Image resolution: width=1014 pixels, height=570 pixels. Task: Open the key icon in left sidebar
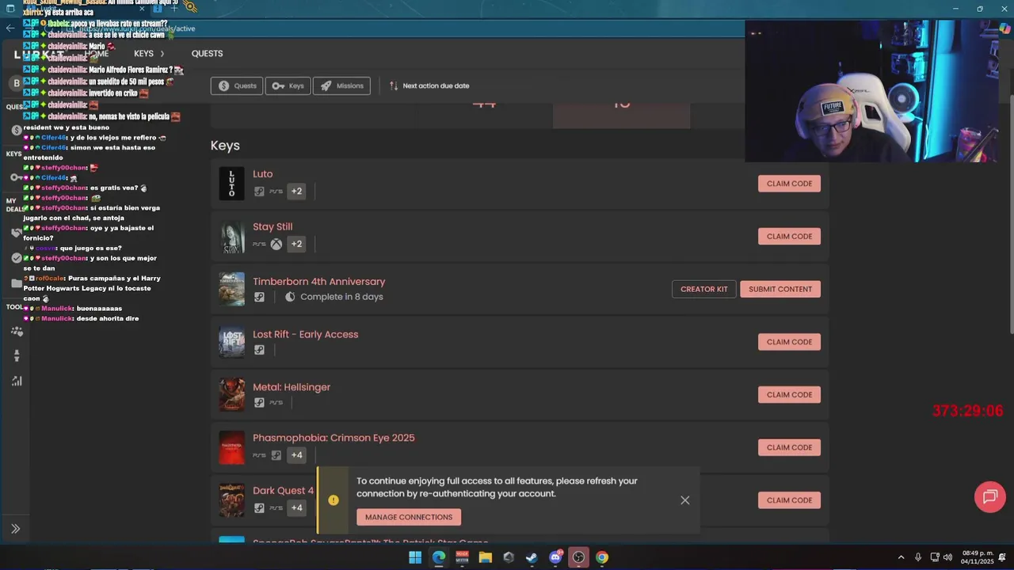coord(16,177)
